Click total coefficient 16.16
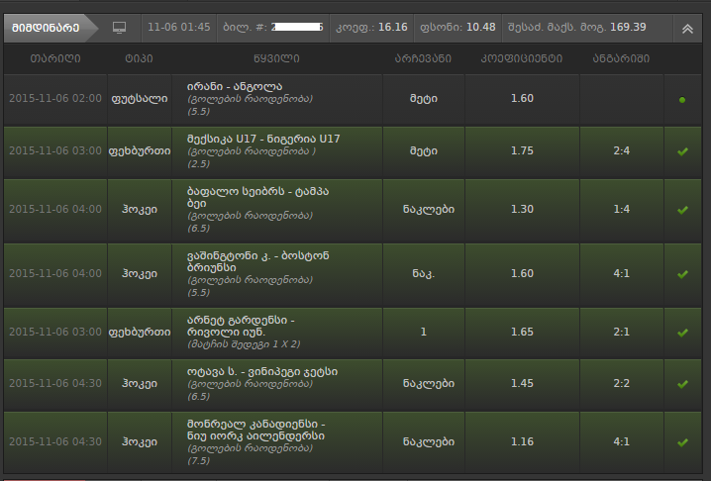The image size is (711, 481). click(393, 27)
